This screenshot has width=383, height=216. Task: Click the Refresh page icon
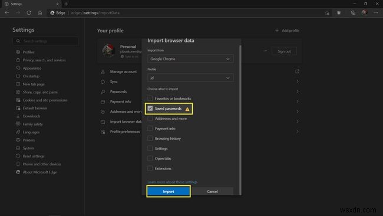click(29, 13)
